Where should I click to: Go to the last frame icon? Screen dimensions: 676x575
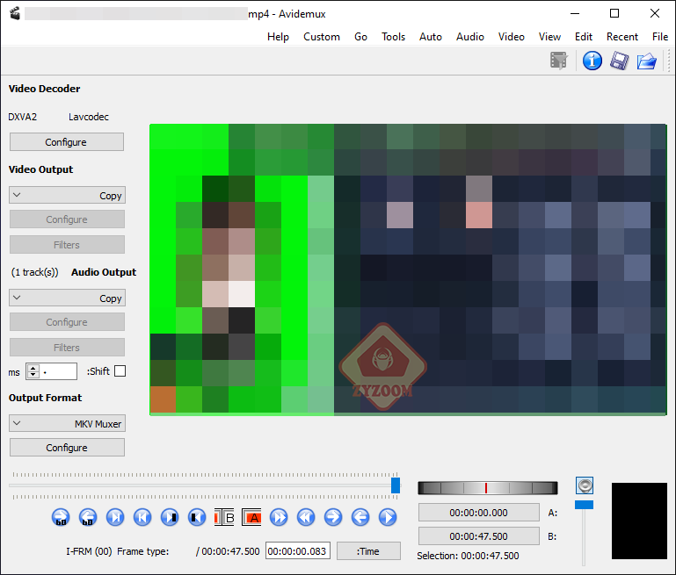coord(115,517)
